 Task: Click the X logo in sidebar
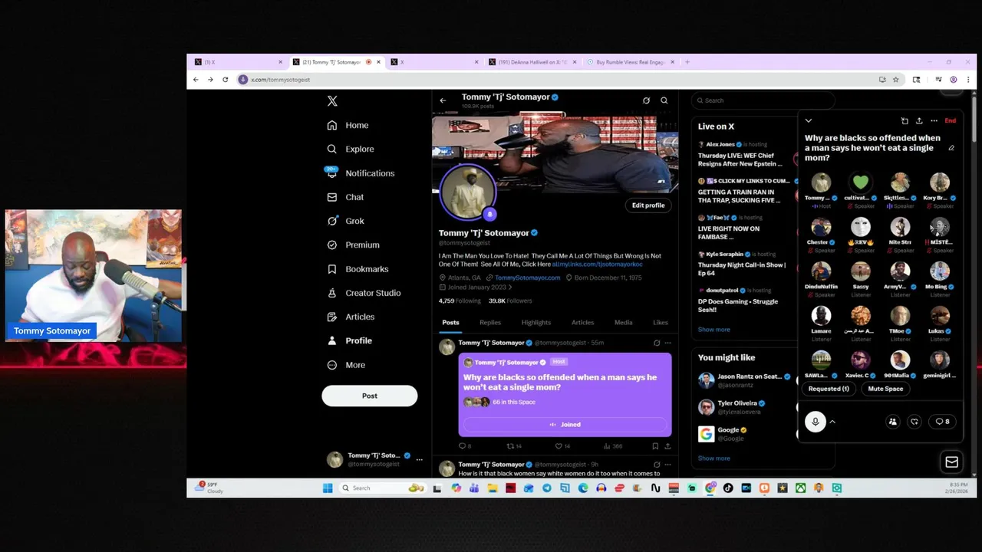332,101
